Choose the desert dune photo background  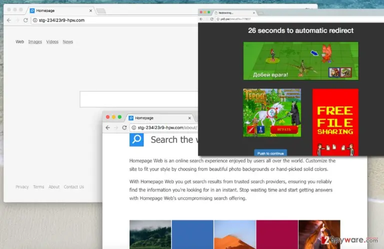tap(235, 235)
